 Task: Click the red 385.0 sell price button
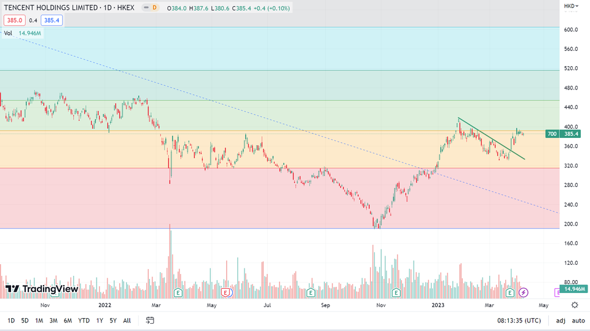pos(15,20)
